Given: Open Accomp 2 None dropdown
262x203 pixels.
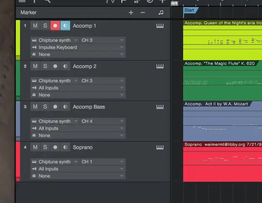Looking at the screenshot, I should (78, 95).
